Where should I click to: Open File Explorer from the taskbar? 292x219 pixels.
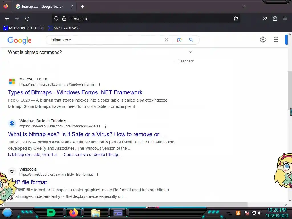[96, 213]
